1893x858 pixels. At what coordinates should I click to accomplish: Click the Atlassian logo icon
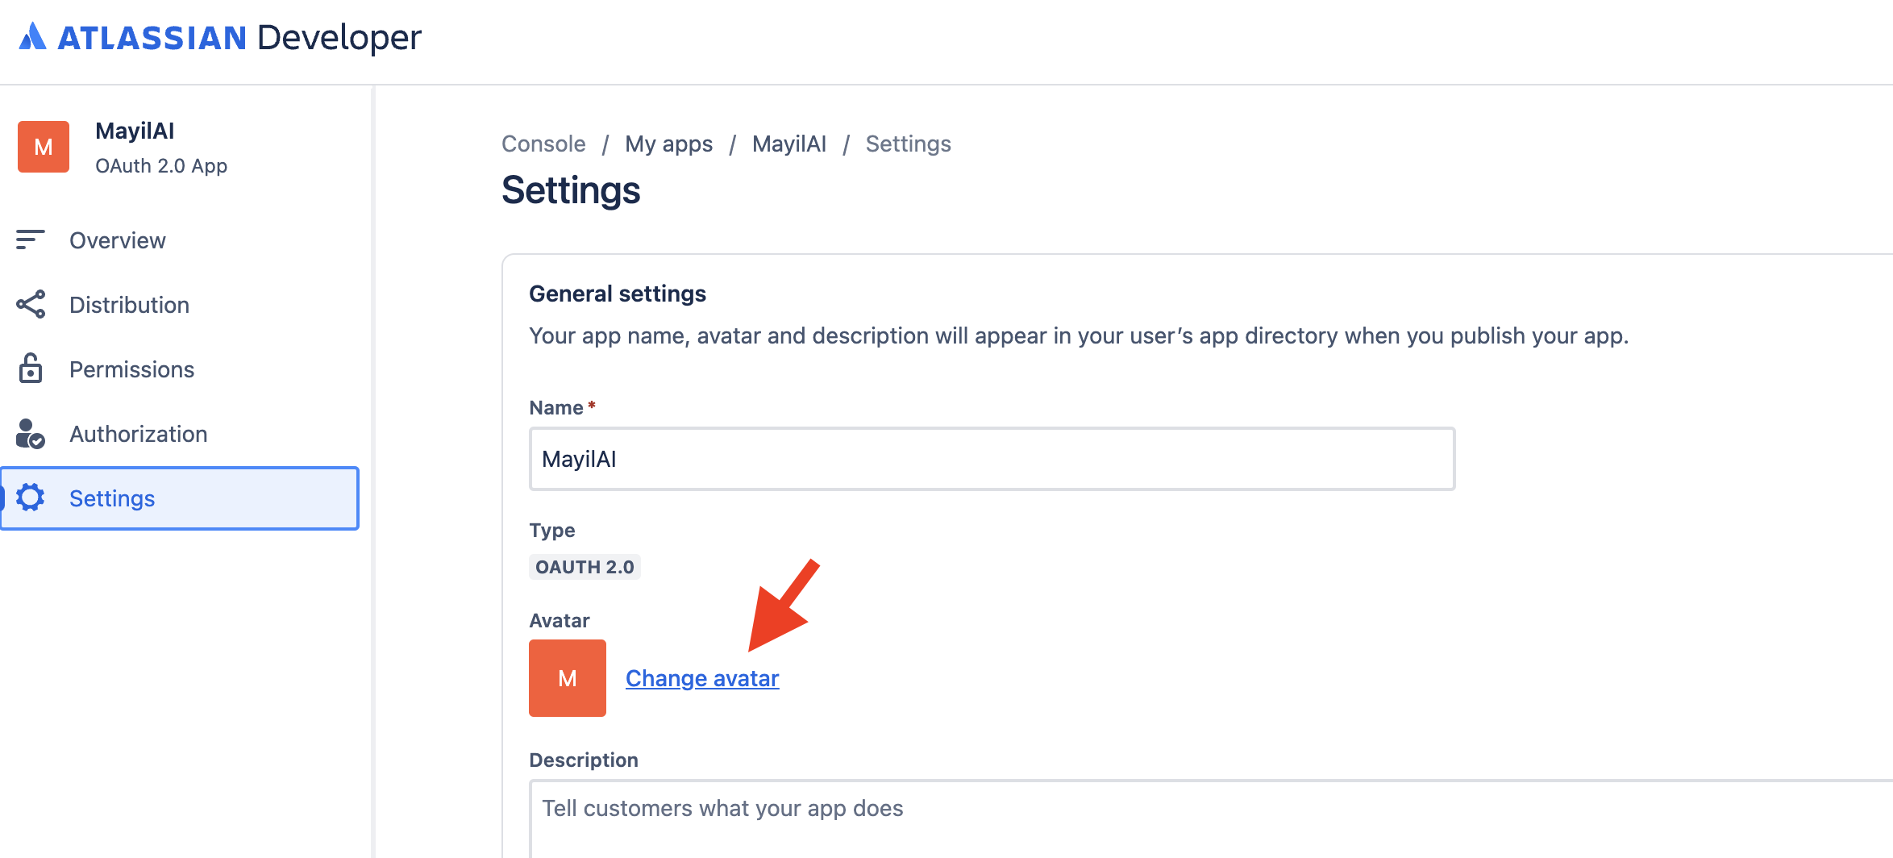(32, 37)
